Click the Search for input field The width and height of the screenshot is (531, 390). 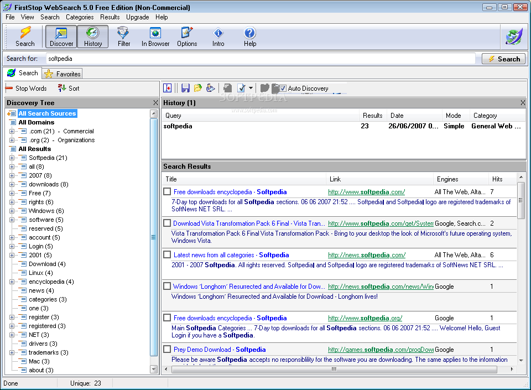point(261,59)
